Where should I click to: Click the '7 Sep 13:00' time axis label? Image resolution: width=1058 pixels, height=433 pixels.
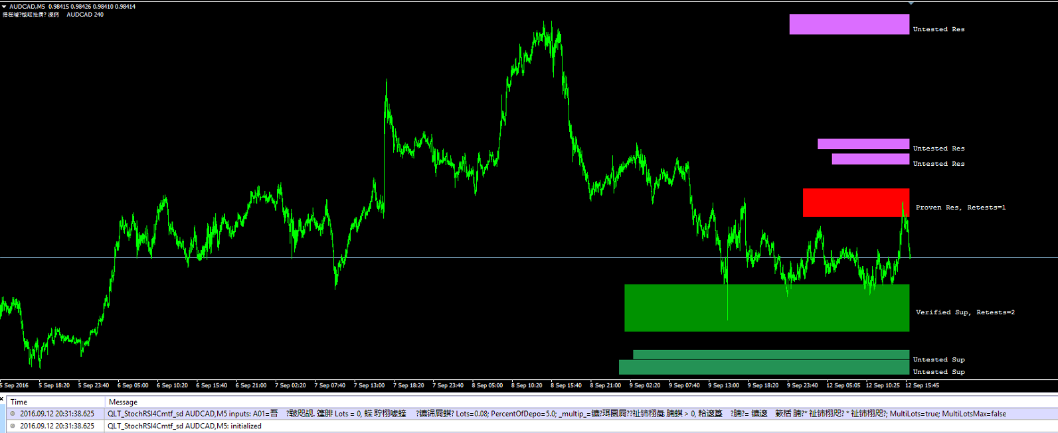(369, 385)
